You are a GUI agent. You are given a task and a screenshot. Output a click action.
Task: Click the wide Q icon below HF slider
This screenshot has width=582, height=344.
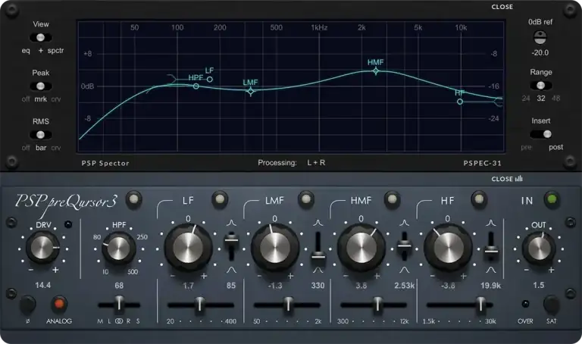pos(491,270)
